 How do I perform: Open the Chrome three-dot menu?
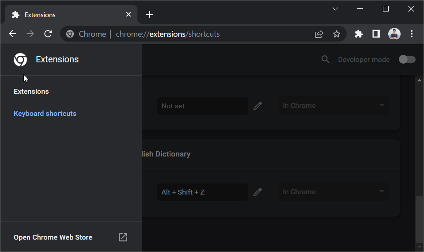pyautogui.click(x=412, y=34)
